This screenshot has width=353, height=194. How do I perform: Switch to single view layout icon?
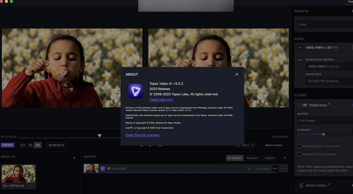[23, 145]
